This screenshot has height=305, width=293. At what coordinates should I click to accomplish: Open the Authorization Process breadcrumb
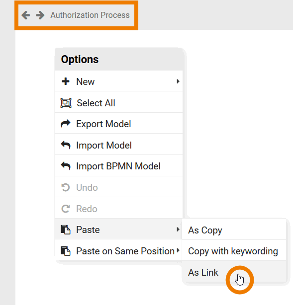point(90,15)
